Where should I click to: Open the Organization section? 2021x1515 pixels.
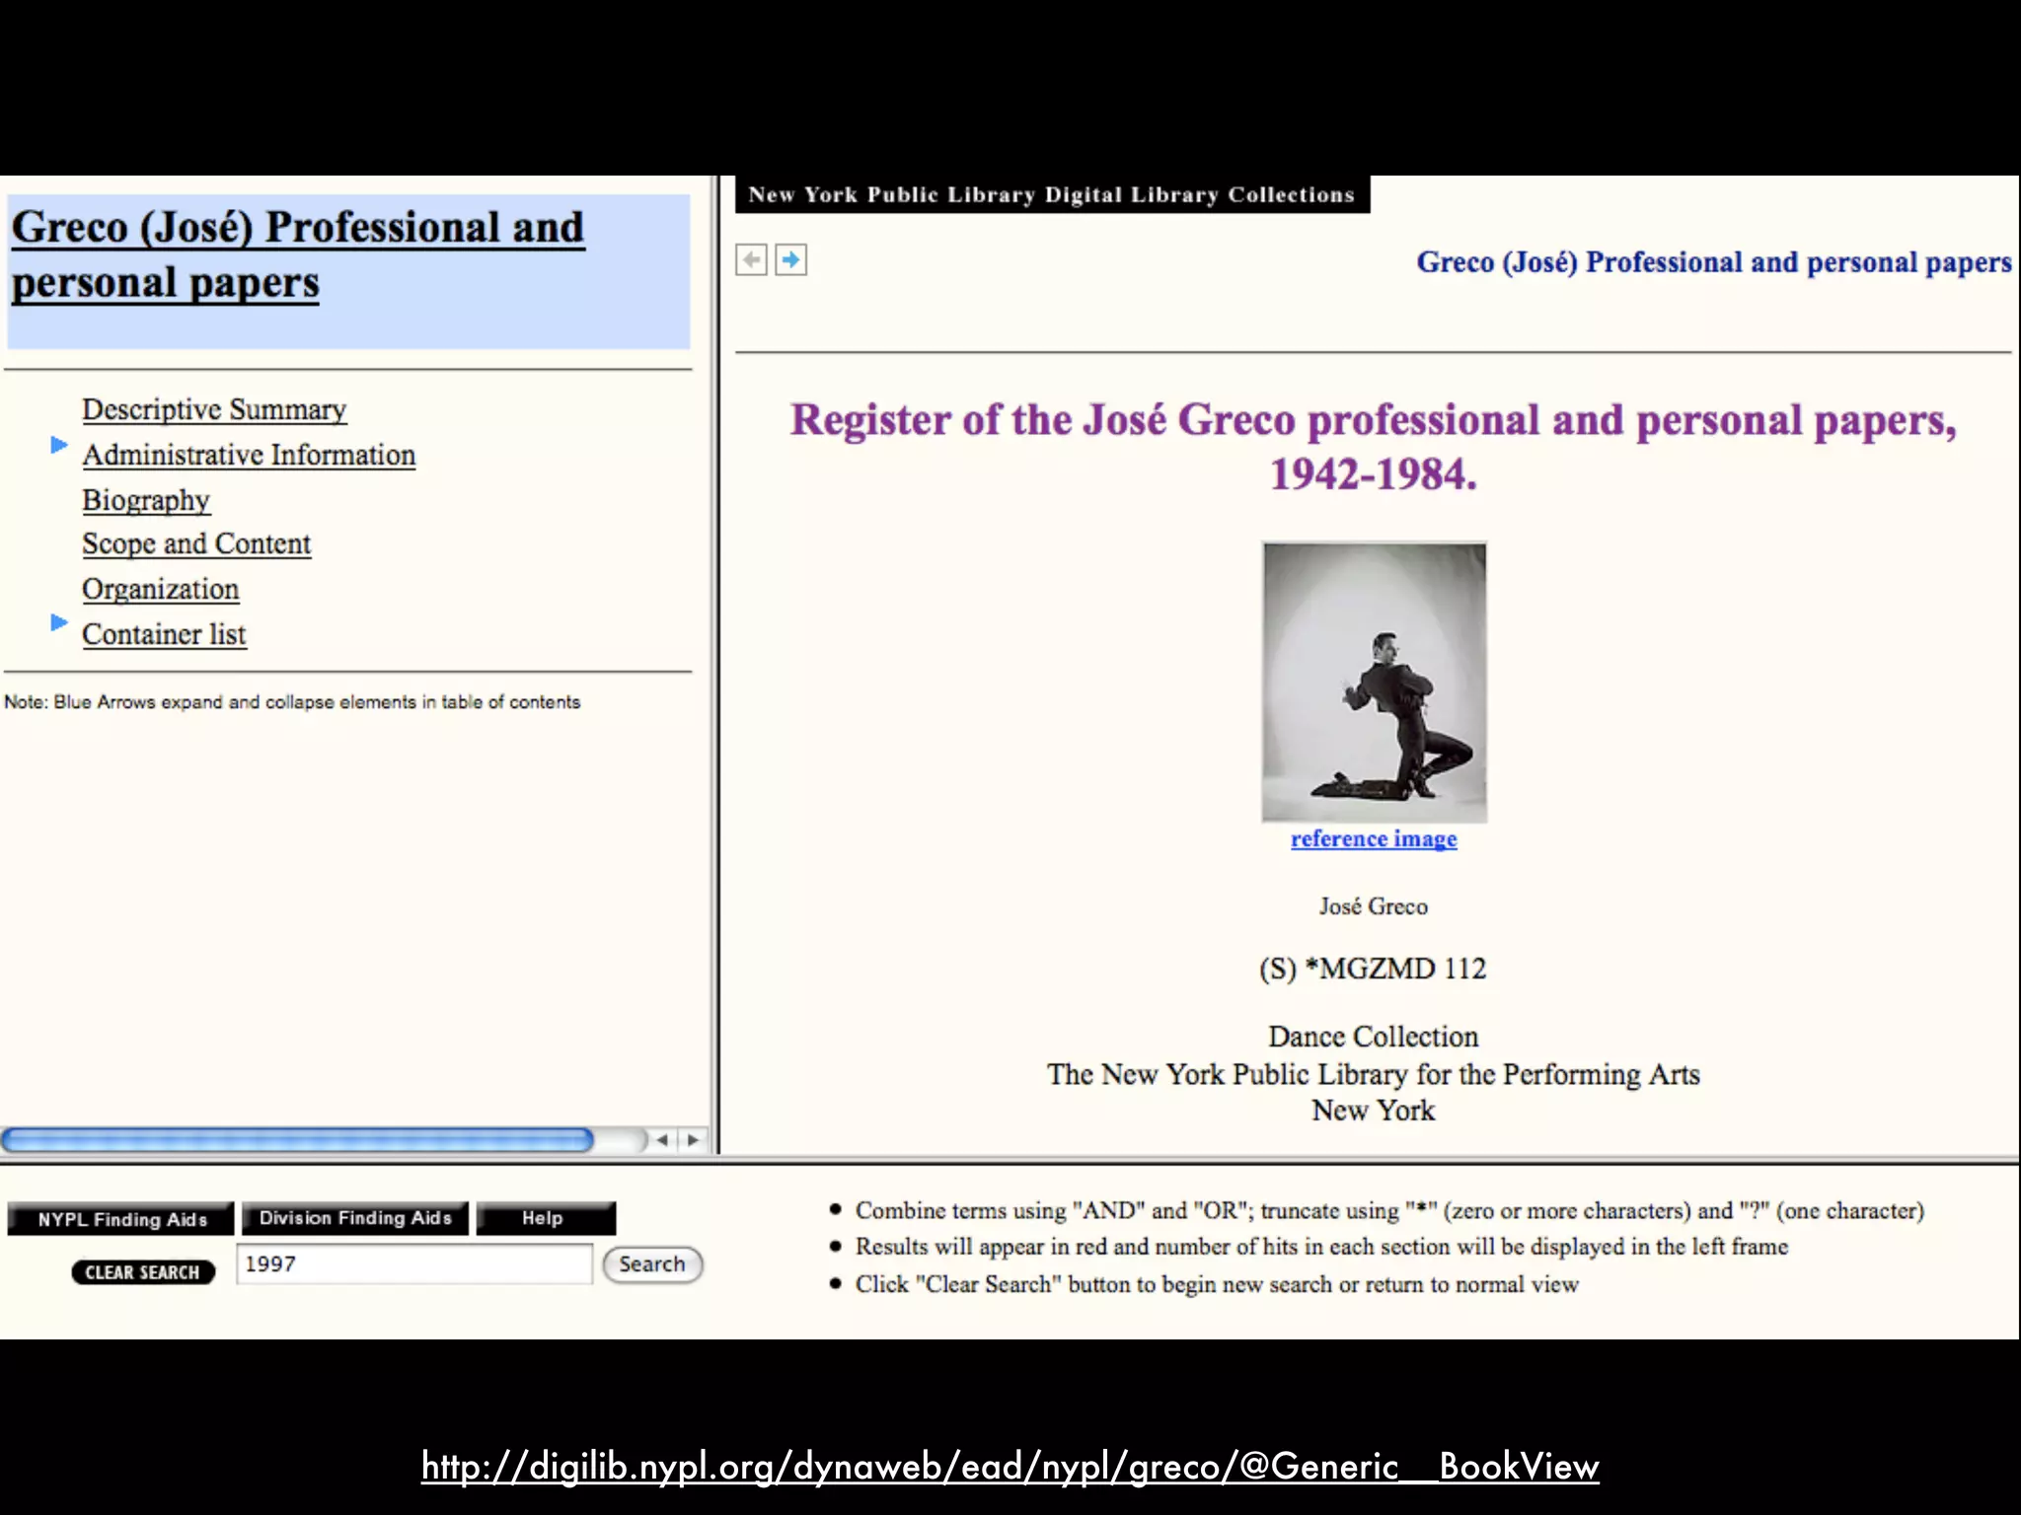(161, 589)
